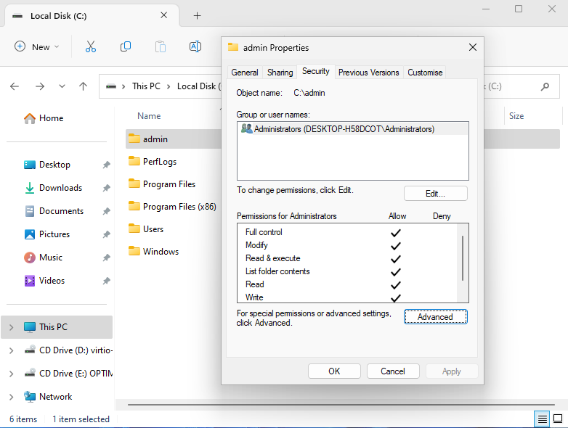The width and height of the screenshot is (568, 428).
Task: Click the Up directory arrow
Action: pyautogui.click(x=84, y=86)
